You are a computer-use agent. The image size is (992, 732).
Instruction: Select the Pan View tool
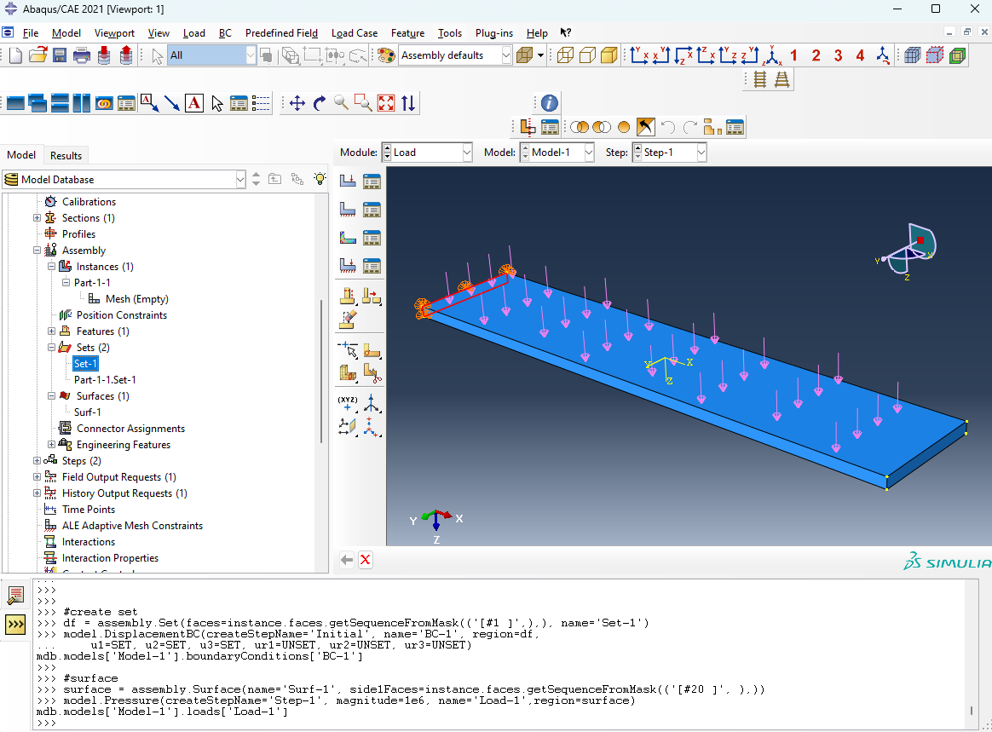(297, 103)
